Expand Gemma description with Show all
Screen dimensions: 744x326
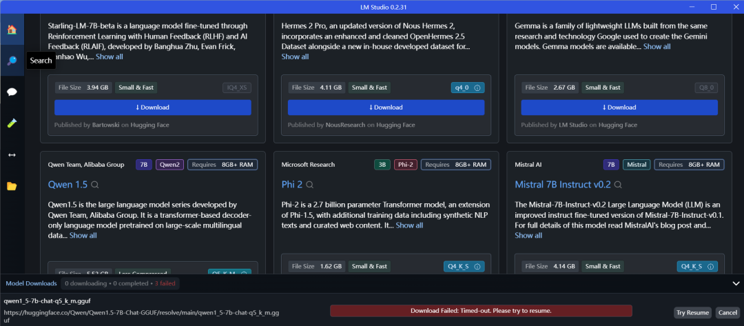click(x=657, y=46)
